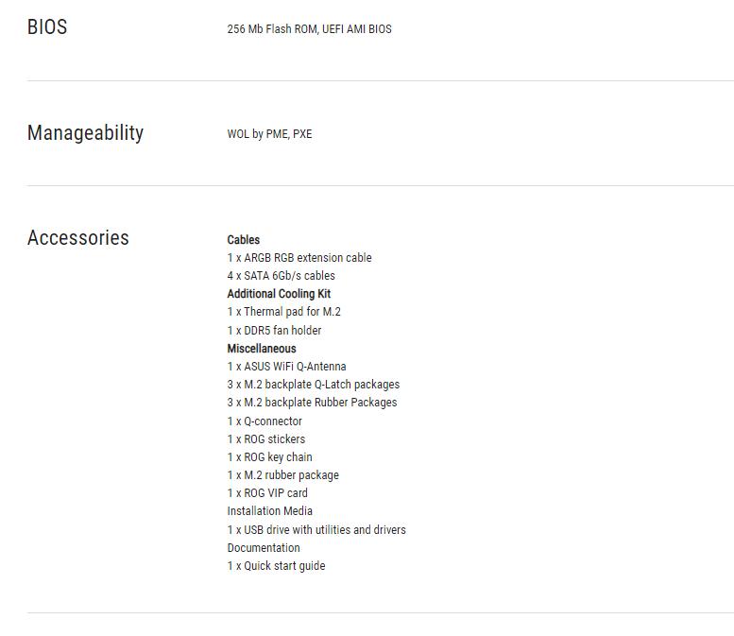This screenshot has width=734, height=636.
Task: Click the DDR5 fan holder line
Action: pyautogui.click(x=274, y=330)
